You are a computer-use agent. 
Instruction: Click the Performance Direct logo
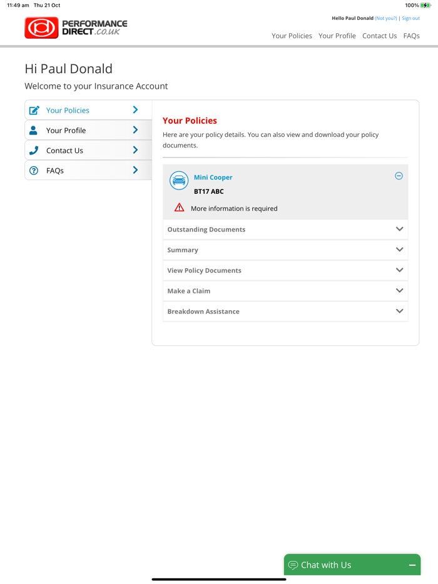tap(76, 28)
